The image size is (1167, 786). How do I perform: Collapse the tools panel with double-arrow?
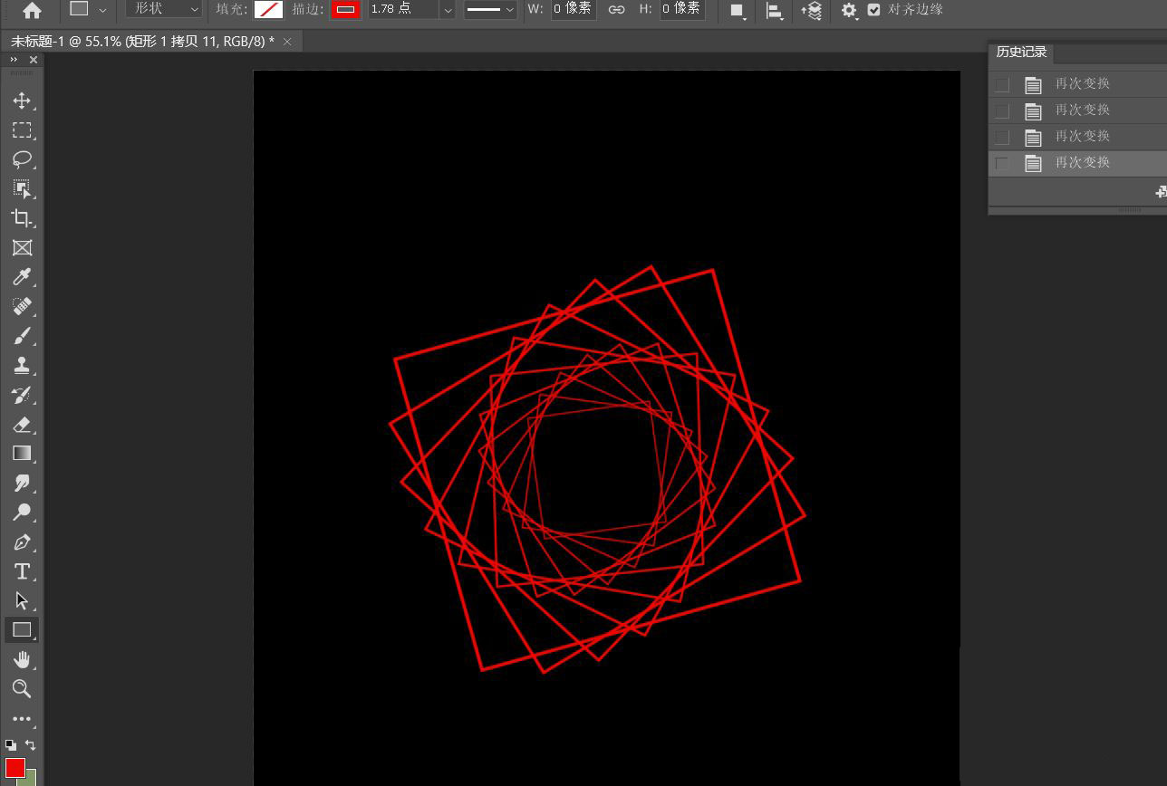[14, 60]
